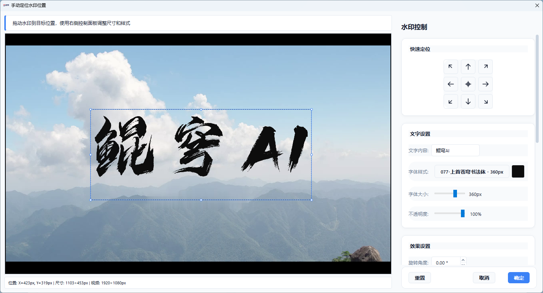Nudge watermark upward with arrow button

tap(468, 66)
